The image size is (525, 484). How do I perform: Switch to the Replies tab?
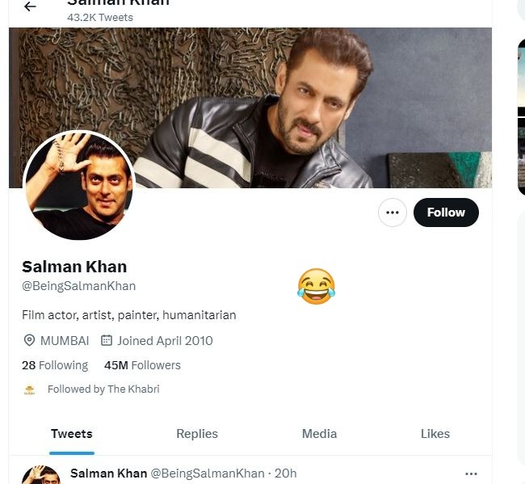[197, 434]
